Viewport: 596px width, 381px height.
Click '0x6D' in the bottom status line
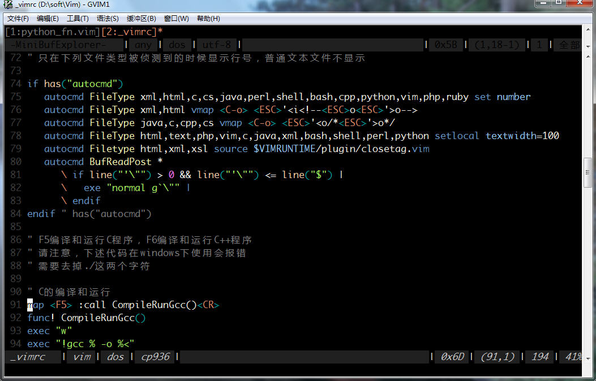452,357
